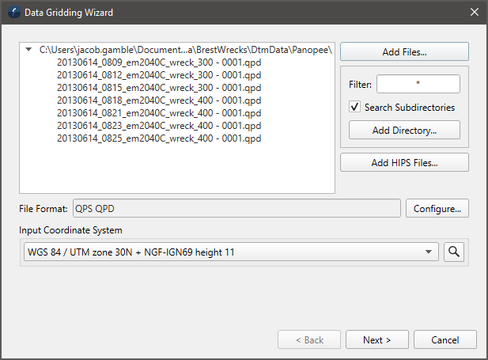Click into the Filter text field
The height and width of the screenshot is (360, 488).
(x=418, y=84)
